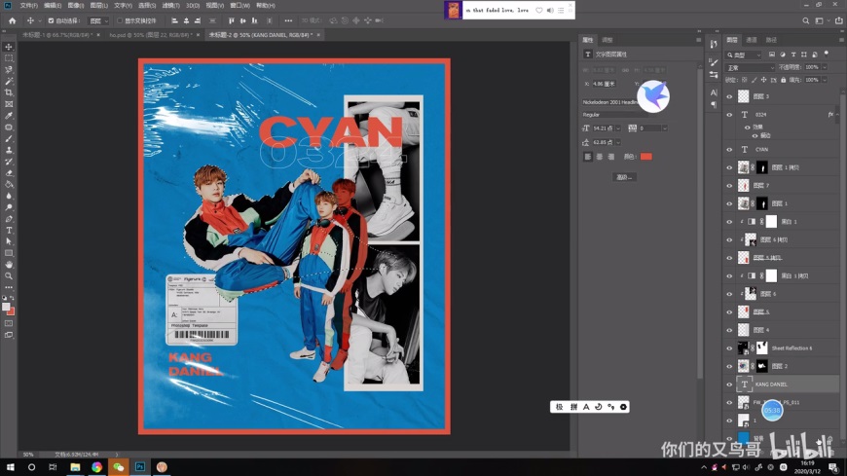Screen dimensions: 847x476
Task: Align horizontal centers in options bar
Action: 186,20
